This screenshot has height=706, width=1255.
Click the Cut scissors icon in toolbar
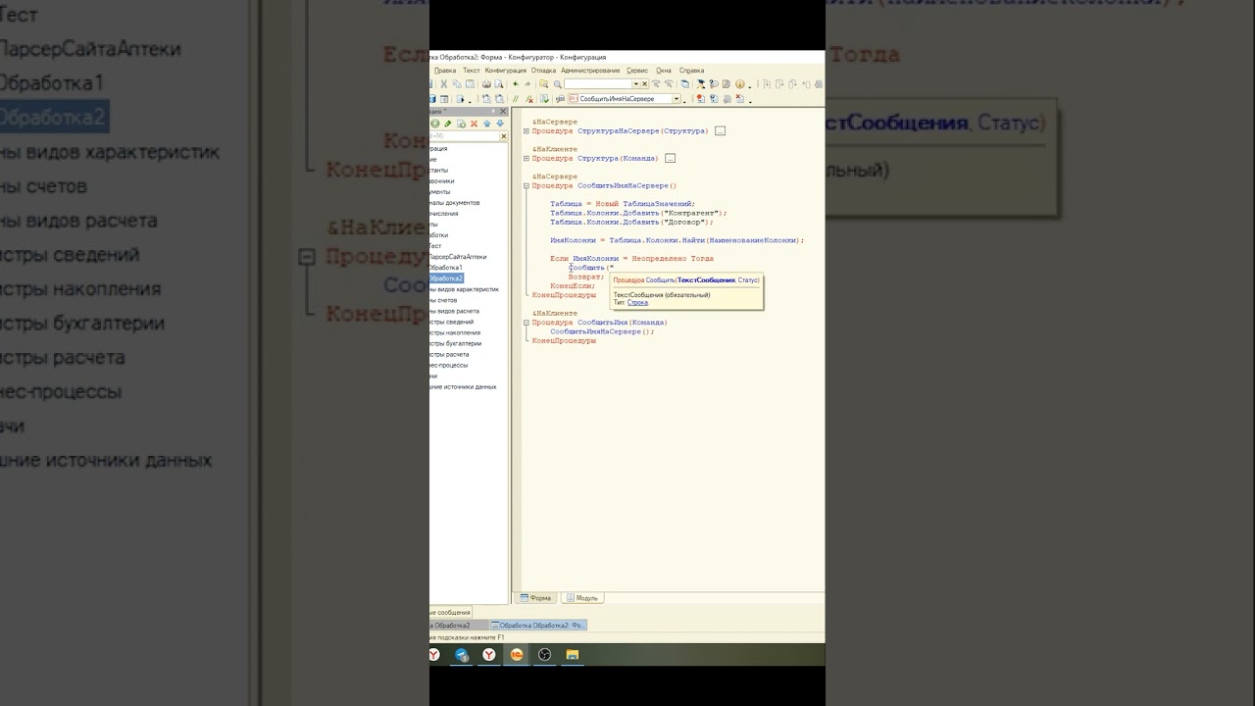click(443, 84)
